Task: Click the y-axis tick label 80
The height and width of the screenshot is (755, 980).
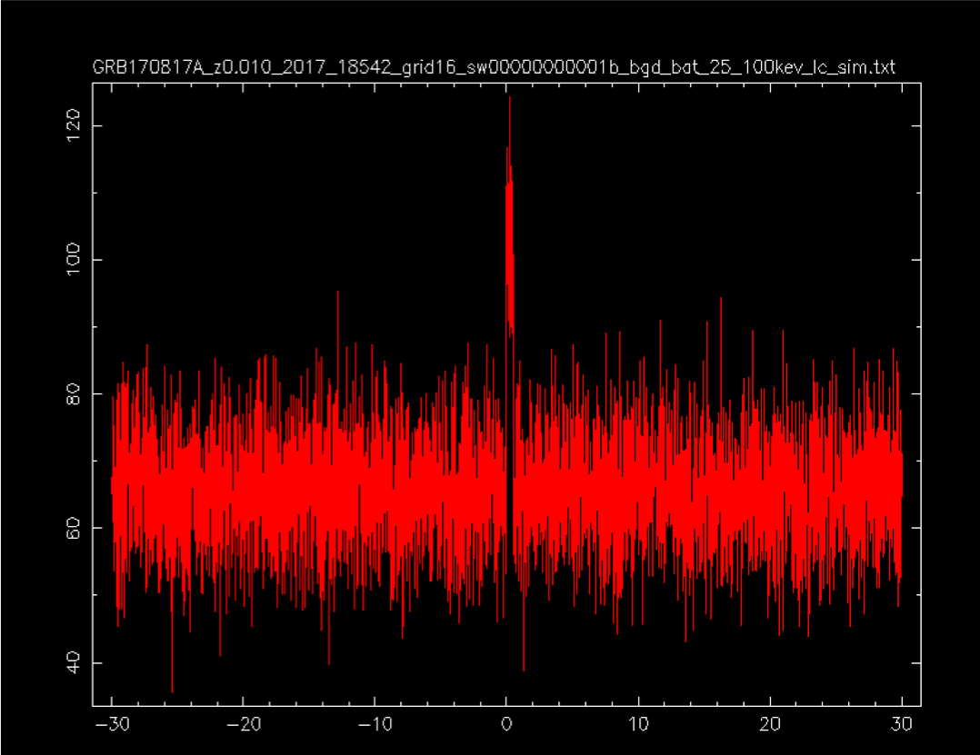Action: [73, 394]
